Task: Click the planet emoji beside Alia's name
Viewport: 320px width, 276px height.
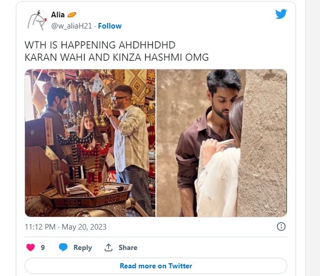Action: [x=72, y=15]
